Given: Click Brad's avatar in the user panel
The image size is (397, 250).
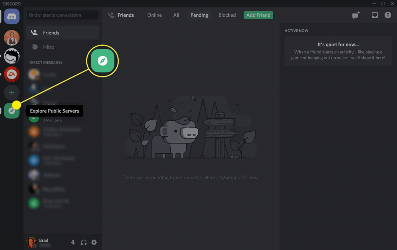Looking at the screenshot, I should (x=32, y=242).
